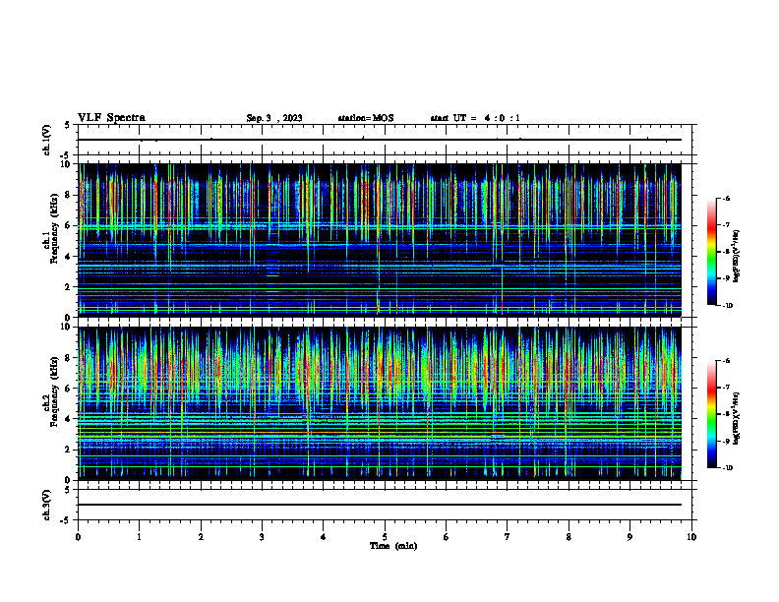Image resolution: width=779 pixels, height=602 pixels.
Task: Click the time axis tick label "7"
Action: click(508, 536)
